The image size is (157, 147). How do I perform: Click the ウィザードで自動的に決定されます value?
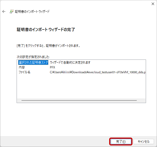[70, 63]
